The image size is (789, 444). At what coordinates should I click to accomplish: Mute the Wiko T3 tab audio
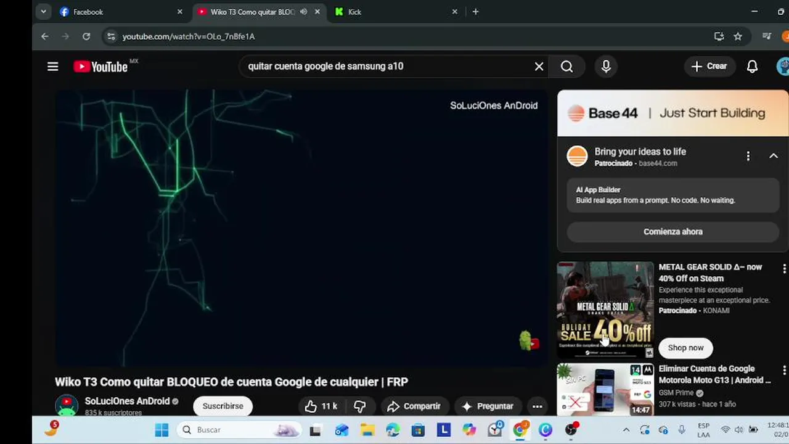[x=303, y=12]
